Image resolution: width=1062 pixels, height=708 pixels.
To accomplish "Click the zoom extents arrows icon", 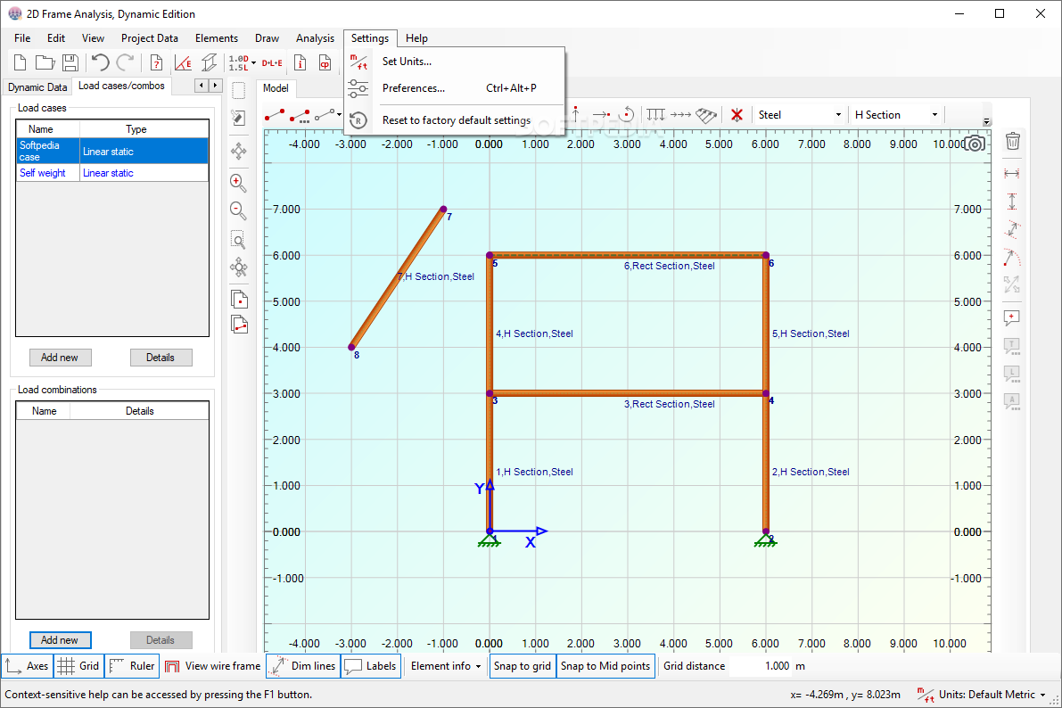I will pyautogui.click(x=238, y=267).
